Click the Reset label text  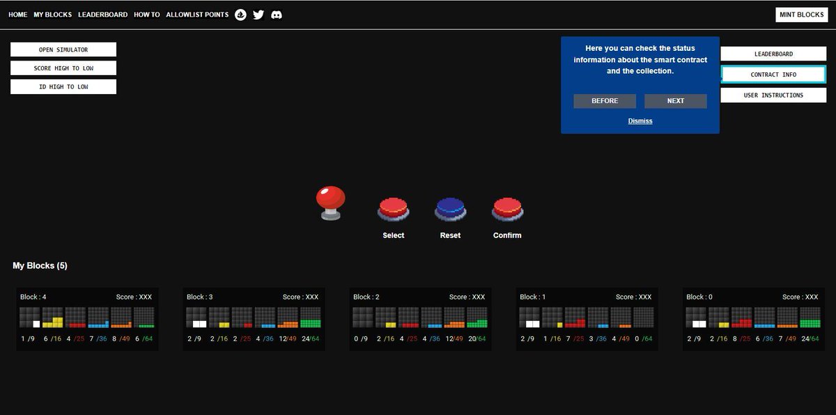point(451,235)
